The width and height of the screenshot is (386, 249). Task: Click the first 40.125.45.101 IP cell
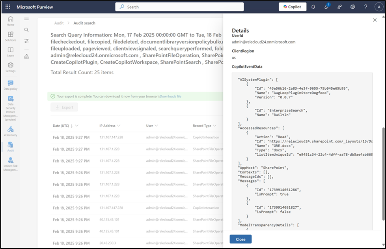point(109,219)
